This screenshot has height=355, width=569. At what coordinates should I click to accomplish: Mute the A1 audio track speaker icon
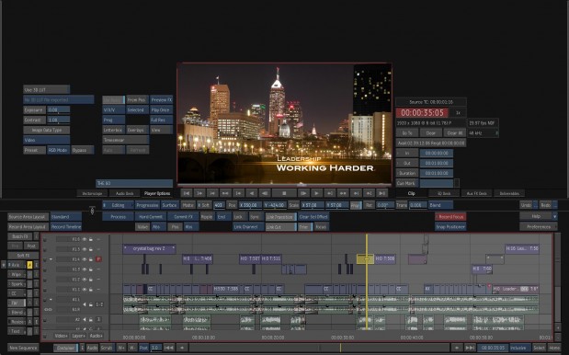pyautogui.click(x=85, y=304)
